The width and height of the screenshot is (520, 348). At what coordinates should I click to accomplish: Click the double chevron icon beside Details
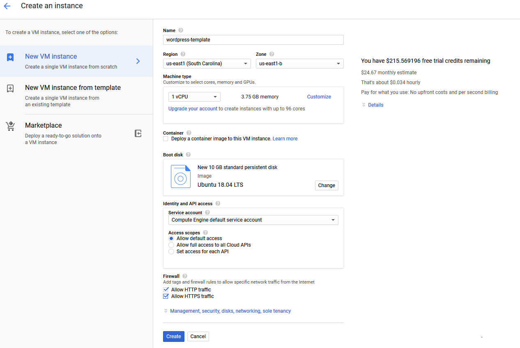click(364, 105)
